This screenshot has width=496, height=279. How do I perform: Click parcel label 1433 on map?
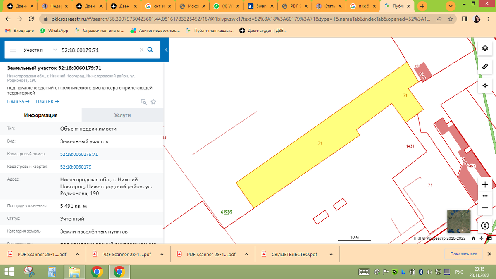click(410, 146)
